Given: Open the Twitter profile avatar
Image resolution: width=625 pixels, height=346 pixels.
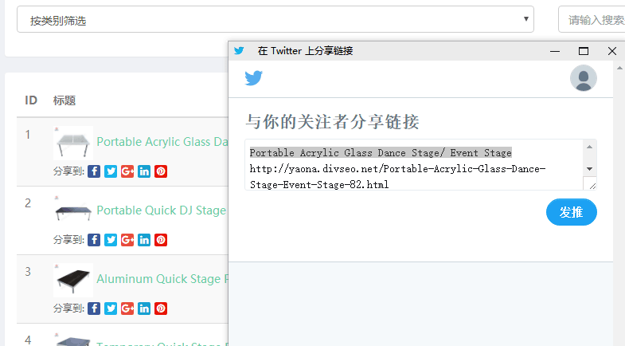Looking at the screenshot, I should pos(584,78).
